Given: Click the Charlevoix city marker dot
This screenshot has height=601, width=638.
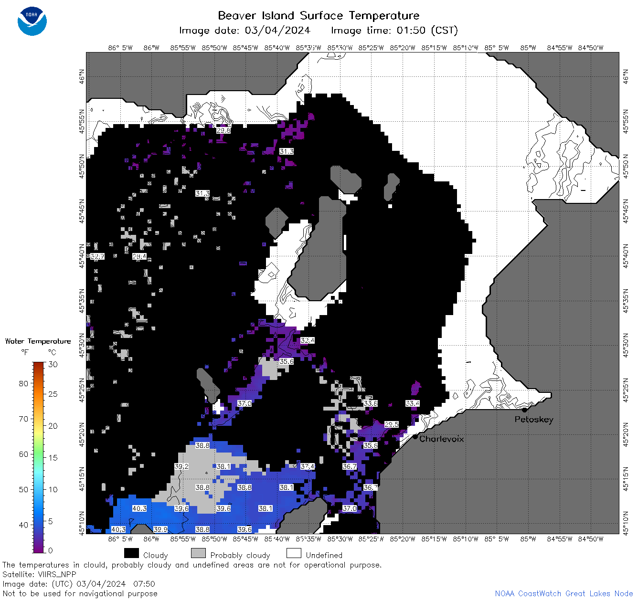Looking at the screenshot, I should coord(415,436).
